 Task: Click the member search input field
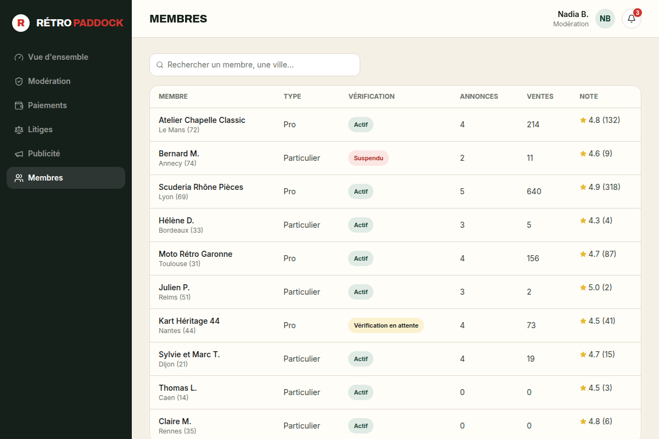[255, 65]
